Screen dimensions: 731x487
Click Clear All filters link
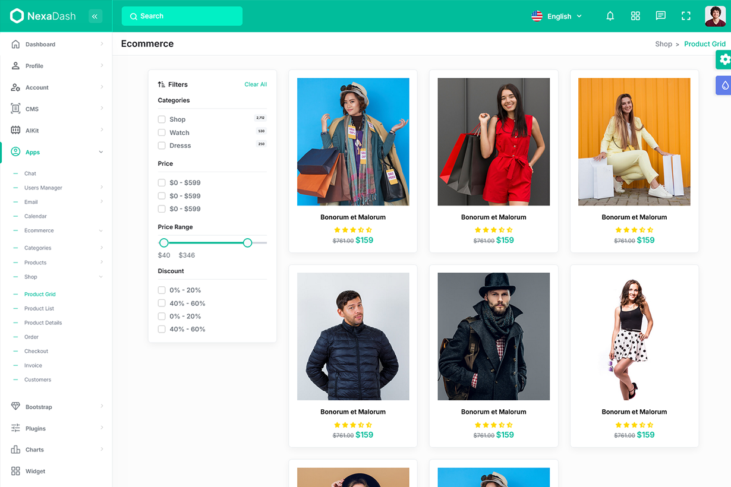[256, 84]
